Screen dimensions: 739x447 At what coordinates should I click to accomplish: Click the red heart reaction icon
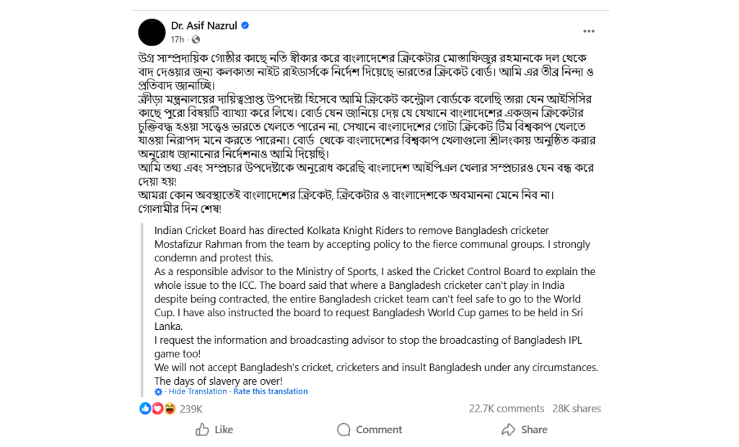(x=157, y=409)
